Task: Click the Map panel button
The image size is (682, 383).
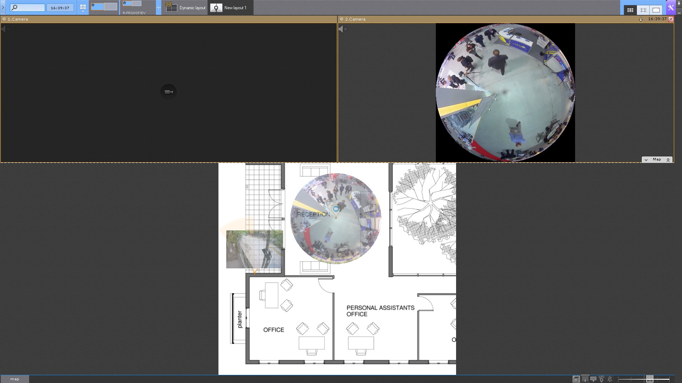Action: [x=657, y=160]
